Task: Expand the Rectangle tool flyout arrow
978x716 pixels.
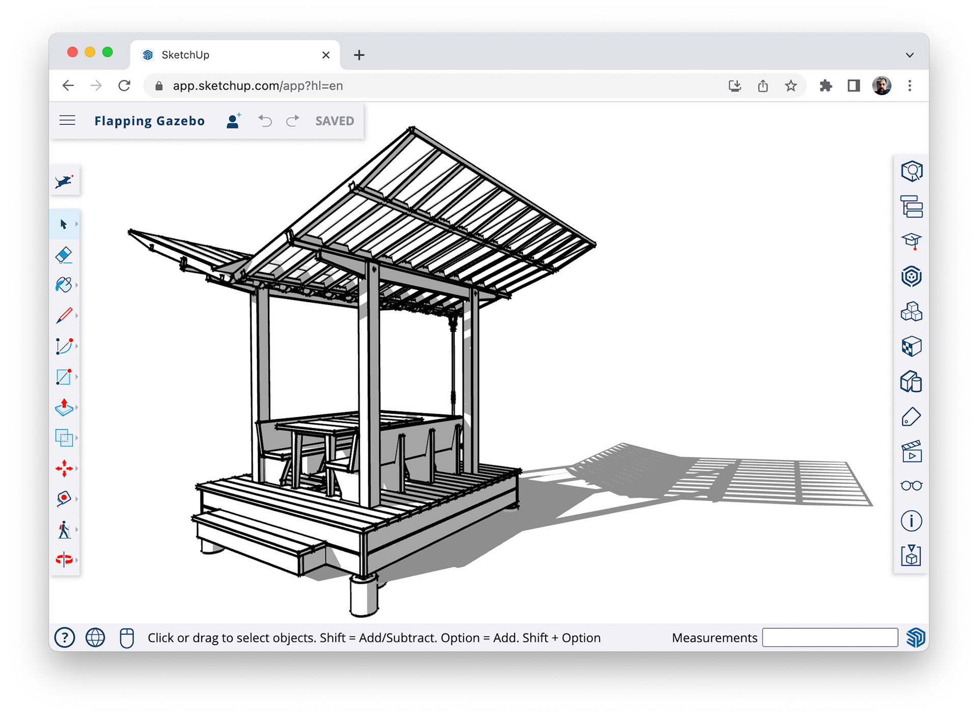Action: pyautogui.click(x=76, y=377)
